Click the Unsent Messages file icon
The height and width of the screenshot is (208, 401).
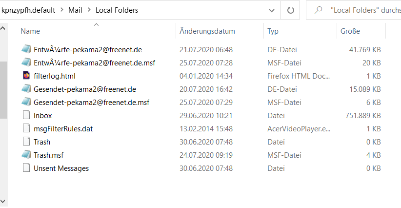tap(26, 168)
